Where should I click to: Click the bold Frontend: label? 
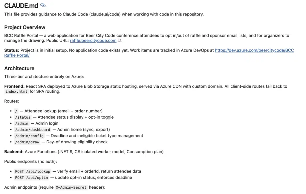(14, 86)
